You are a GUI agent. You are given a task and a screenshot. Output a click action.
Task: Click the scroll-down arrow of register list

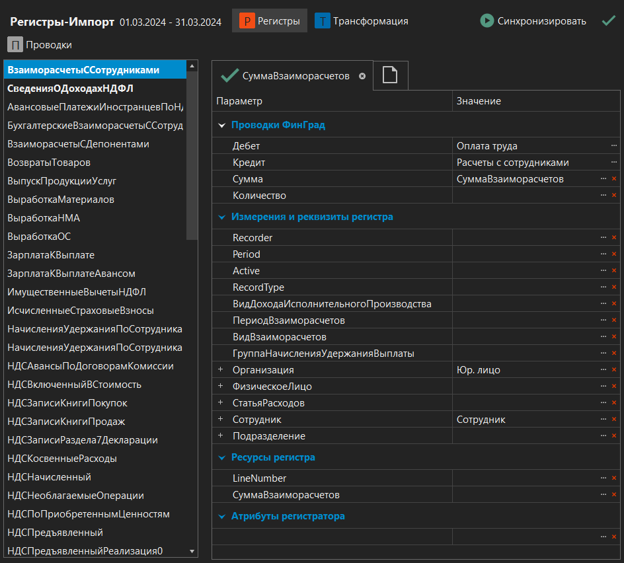[192, 551]
